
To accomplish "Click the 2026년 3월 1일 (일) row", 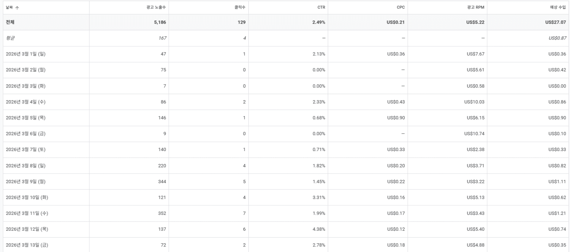I will [x=25, y=54].
